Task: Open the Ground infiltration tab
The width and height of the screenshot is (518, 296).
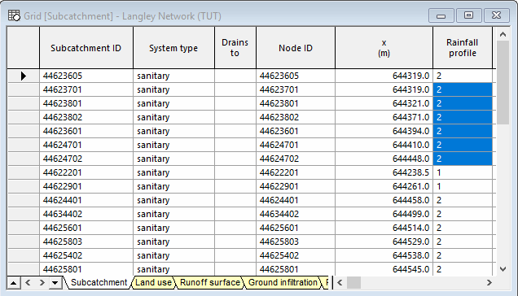Action: point(283,282)
